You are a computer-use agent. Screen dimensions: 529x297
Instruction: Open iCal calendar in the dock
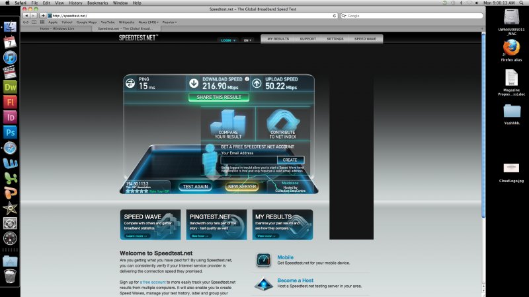pos(10,42)
